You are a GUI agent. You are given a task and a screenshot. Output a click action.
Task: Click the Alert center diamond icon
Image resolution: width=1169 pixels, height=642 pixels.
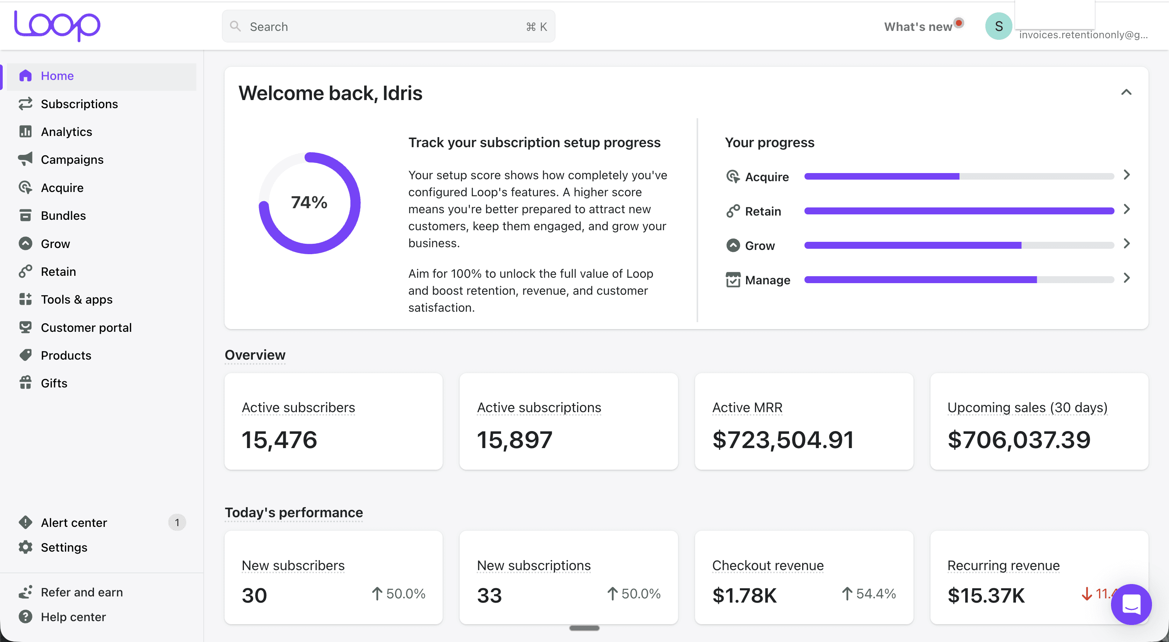click(26, 522)
